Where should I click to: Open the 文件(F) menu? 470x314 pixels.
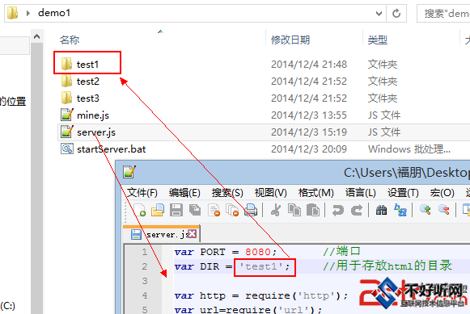(x=142, y=193)
